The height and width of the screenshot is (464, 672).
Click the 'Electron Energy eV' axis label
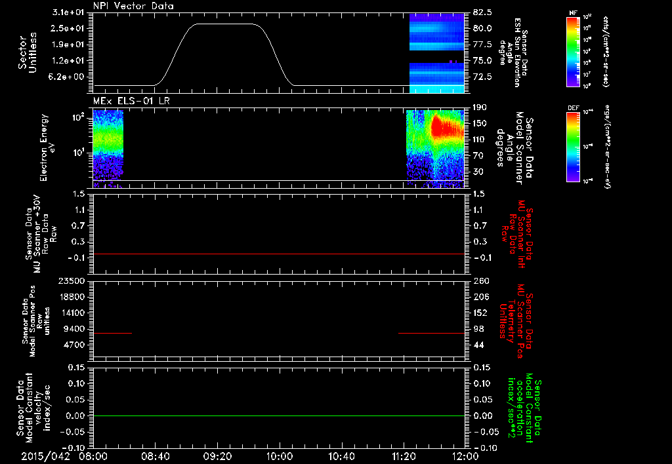[47, 147]
